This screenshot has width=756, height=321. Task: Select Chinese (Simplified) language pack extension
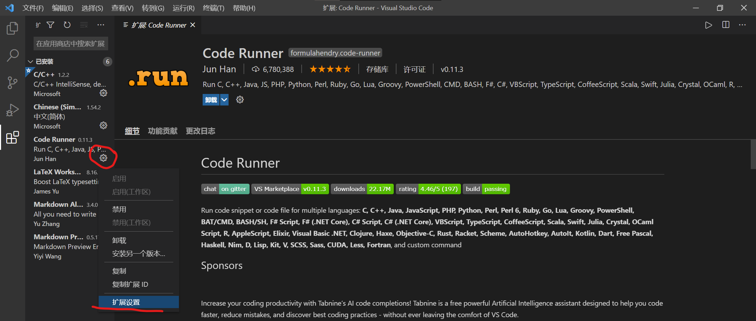[x=69, y=116]
